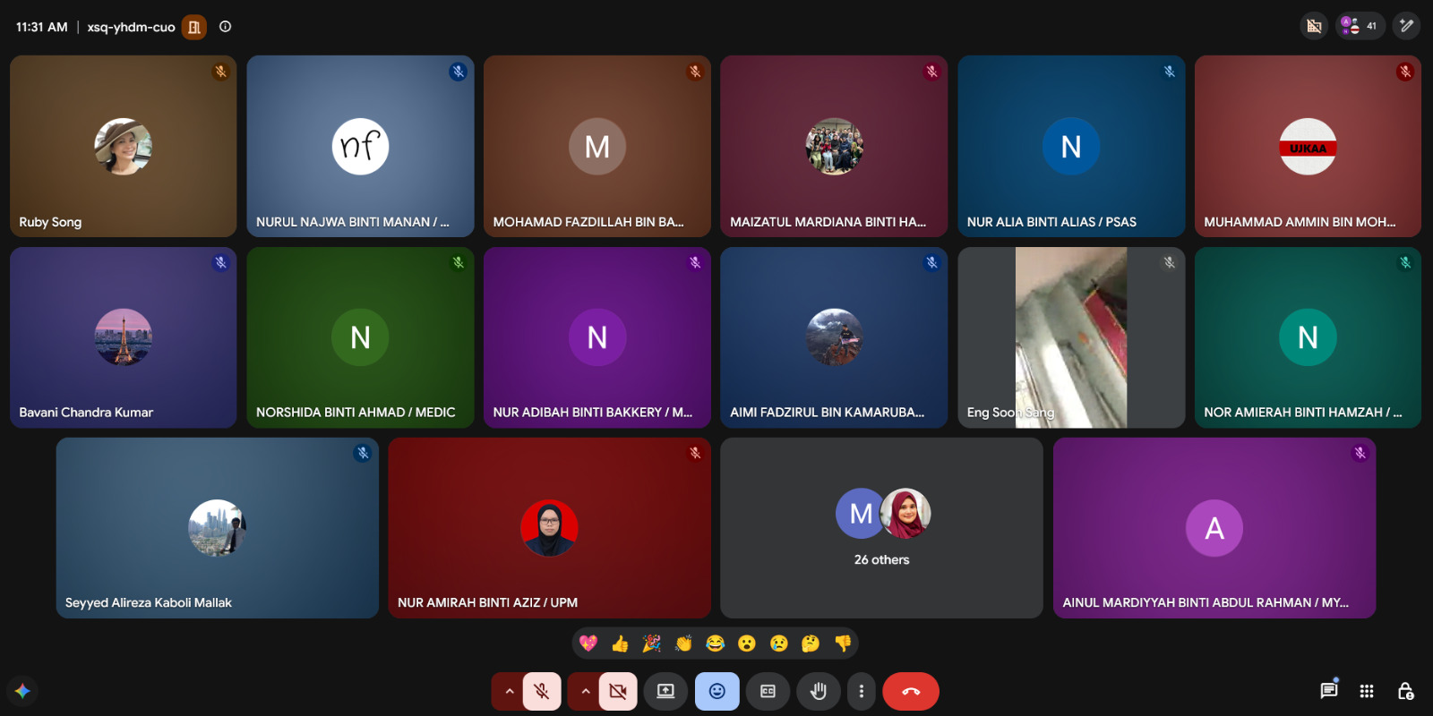Open the activities grid icon
Viewport: 1433px width, 716px height.
click(1367, 691)
